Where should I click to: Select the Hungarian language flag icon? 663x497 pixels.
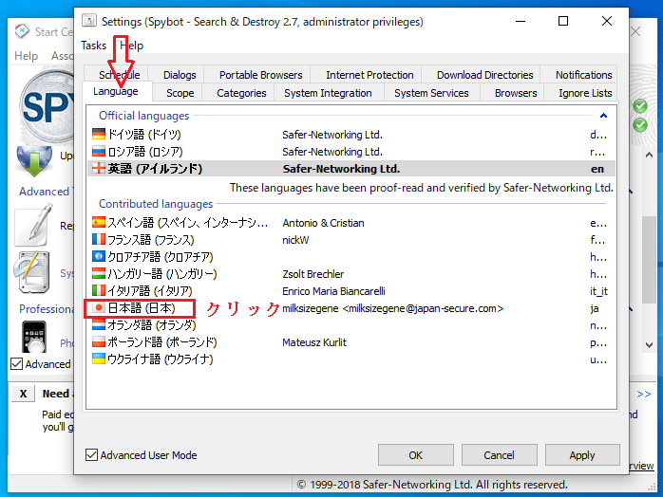tap(99, 273)
